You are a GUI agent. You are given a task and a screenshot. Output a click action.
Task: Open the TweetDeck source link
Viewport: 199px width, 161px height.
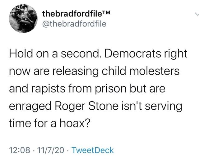[93, 150]
